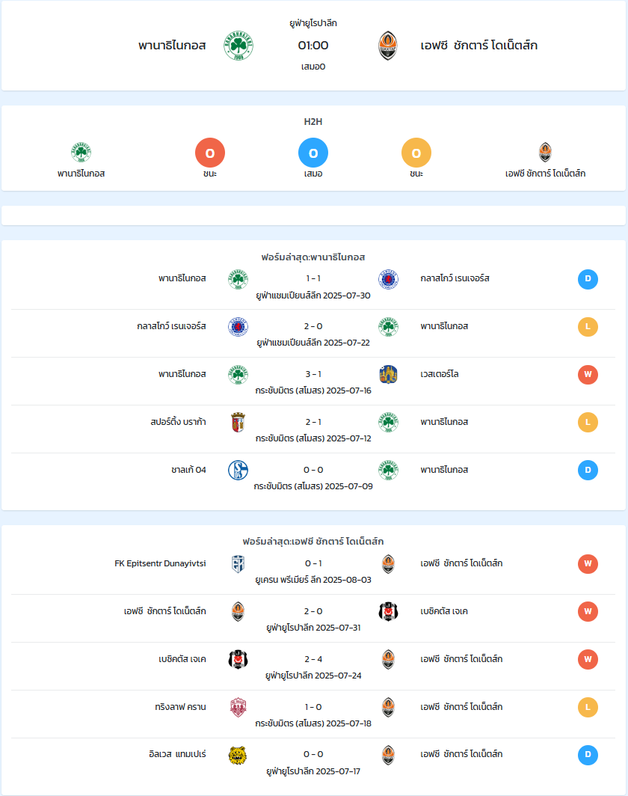This screenshot has width=628, height=796.
Task: Click the Ilves Tampere tiger logo
Action: 238,756
